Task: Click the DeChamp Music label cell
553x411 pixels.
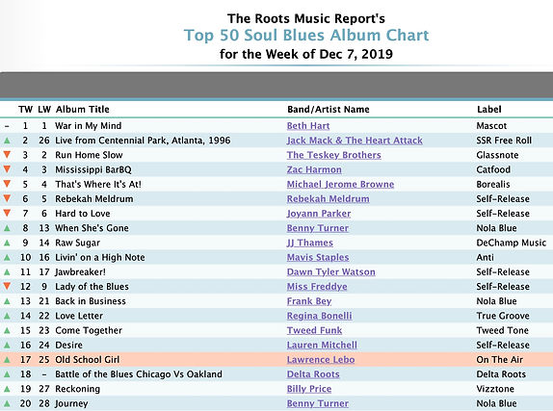Action: click(x=512, y=243)
